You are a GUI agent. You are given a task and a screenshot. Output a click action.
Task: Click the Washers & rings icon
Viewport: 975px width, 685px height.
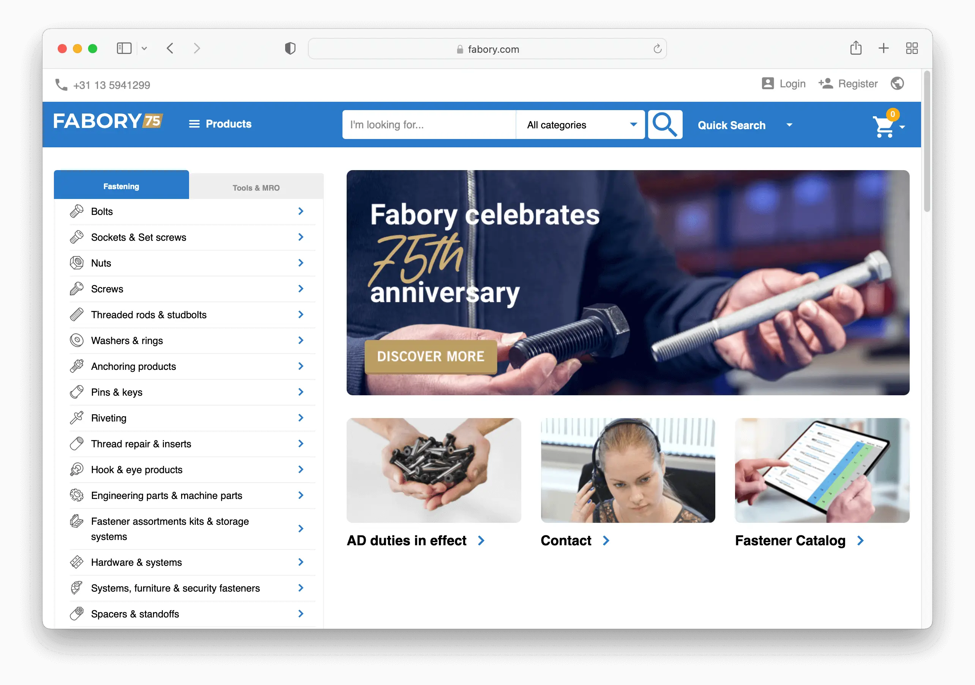[77, 340]
